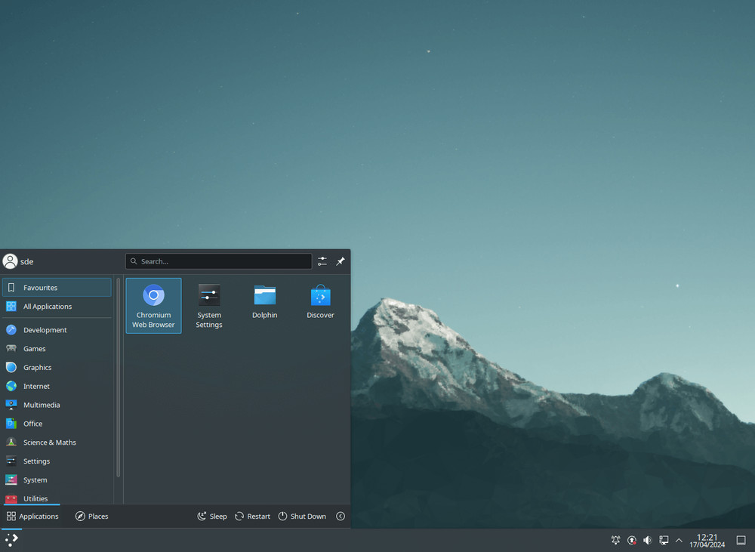This screenshot has width=755, height=552.
Task: Open the launcher configure sliders button
Action: [x=322, y=261]
